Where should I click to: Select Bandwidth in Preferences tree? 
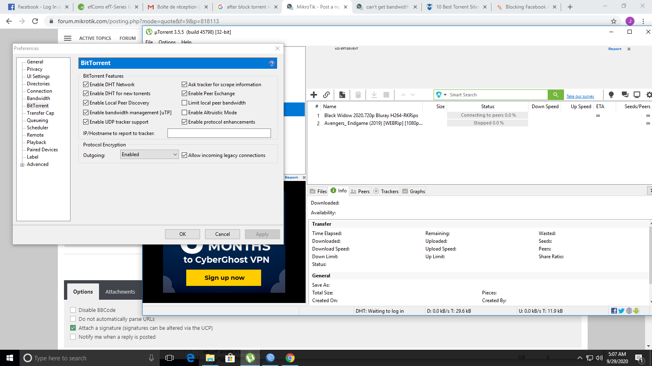coord(39,98)
